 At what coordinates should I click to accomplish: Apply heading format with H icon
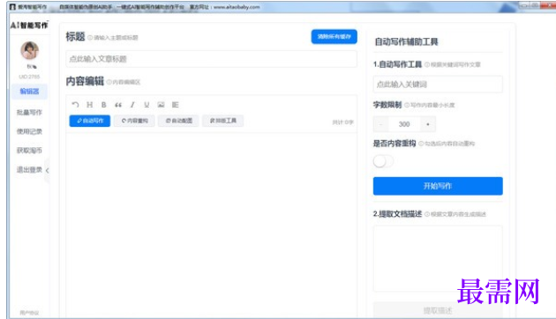click(x=90, y=105)
